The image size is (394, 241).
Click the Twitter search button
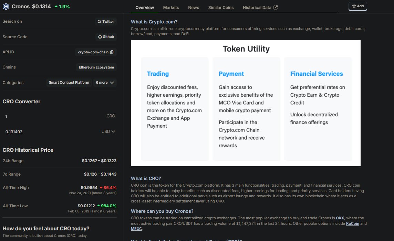point(106,22)
